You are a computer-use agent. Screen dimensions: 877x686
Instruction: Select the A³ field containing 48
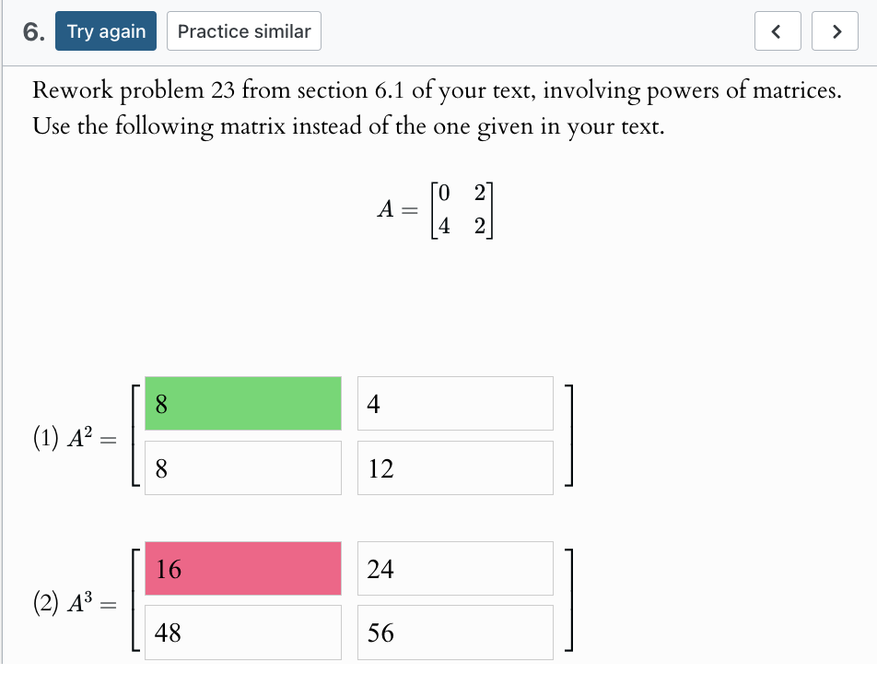(242, 632)
